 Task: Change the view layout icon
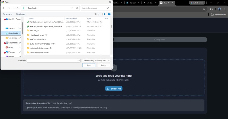96,14
